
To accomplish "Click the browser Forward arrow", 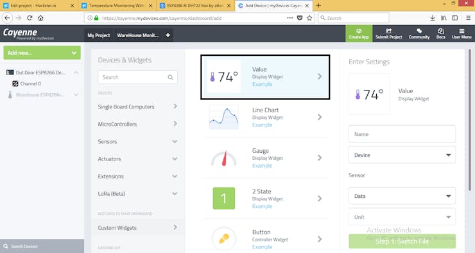I will pyautogui.click(x=19, y=18).
